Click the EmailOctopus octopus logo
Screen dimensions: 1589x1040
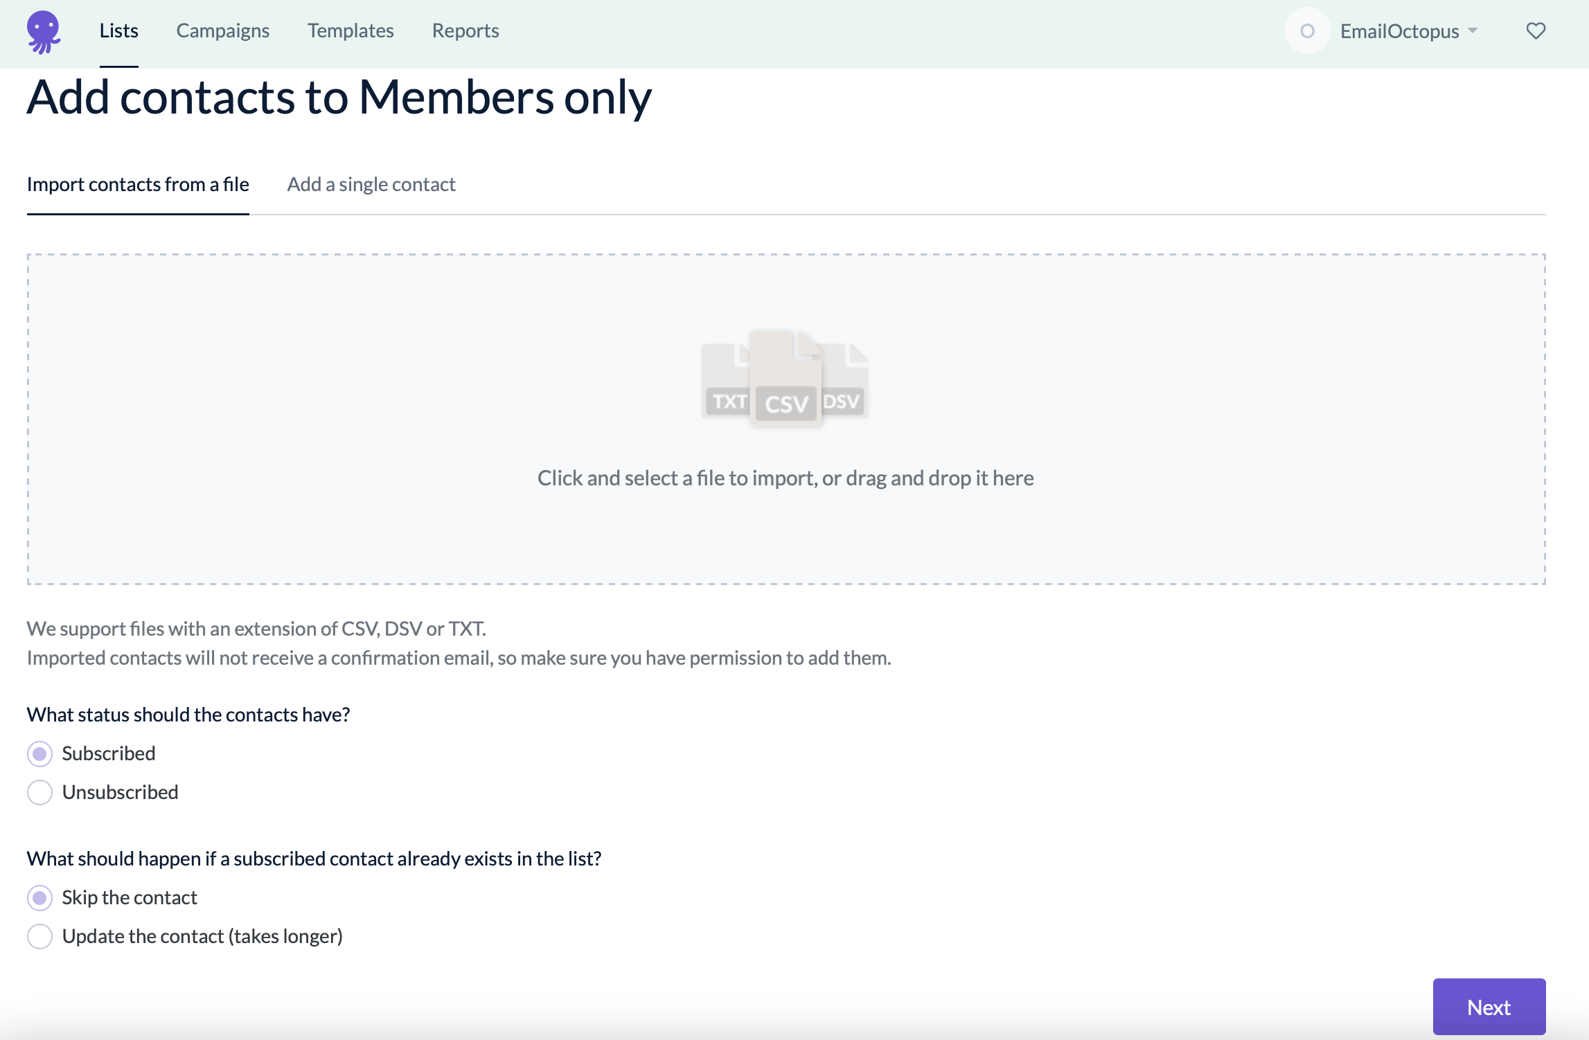[x=44, y=31]
